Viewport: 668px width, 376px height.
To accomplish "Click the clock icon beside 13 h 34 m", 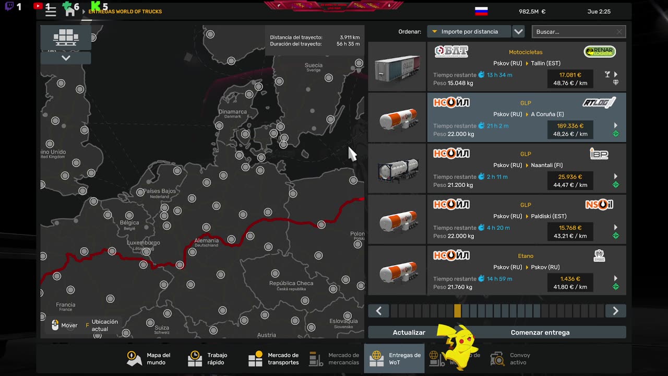I will click(481, 75).
